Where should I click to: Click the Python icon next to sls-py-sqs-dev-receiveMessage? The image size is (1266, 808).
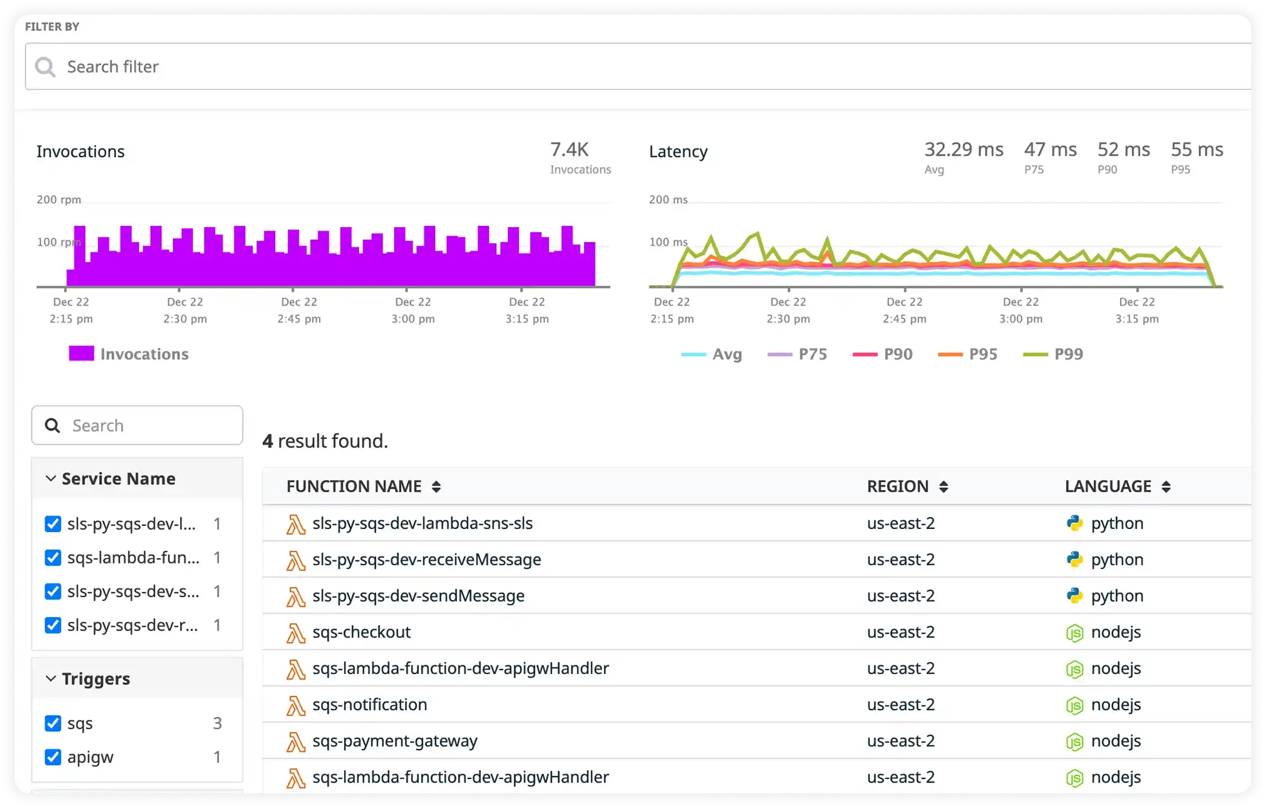pos(1076,559)
